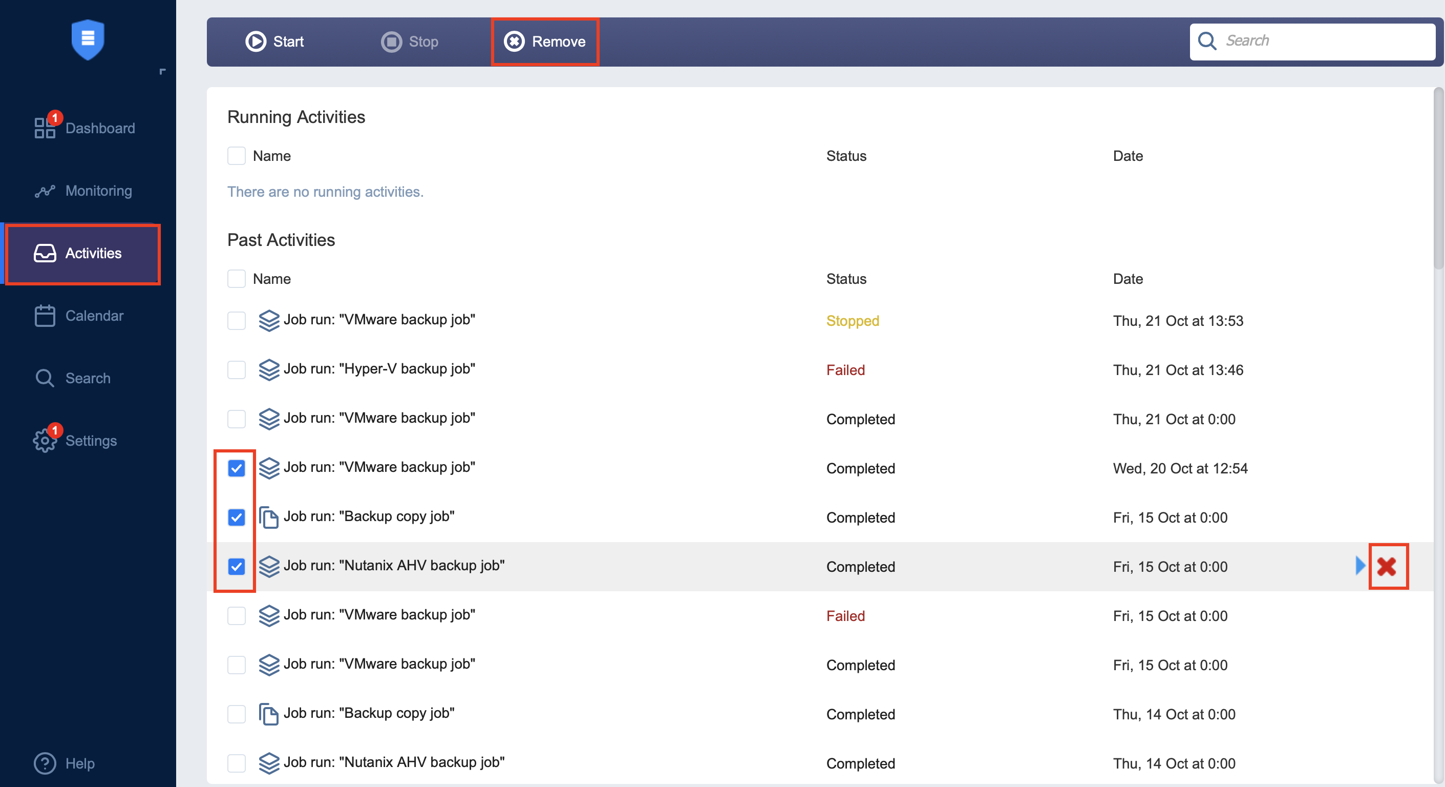Click the Stopped status text
Screen dimensions: 1445x787
[x=853, y=321]
